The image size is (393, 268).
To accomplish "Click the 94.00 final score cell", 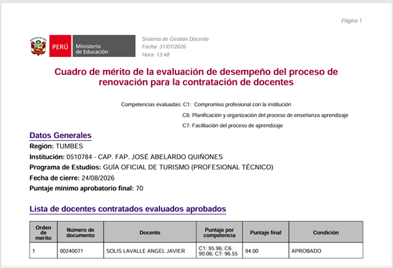I will pyautogui.click(x=265, y=251).
